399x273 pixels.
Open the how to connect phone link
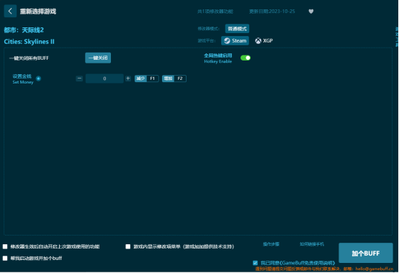coord(312,244)
